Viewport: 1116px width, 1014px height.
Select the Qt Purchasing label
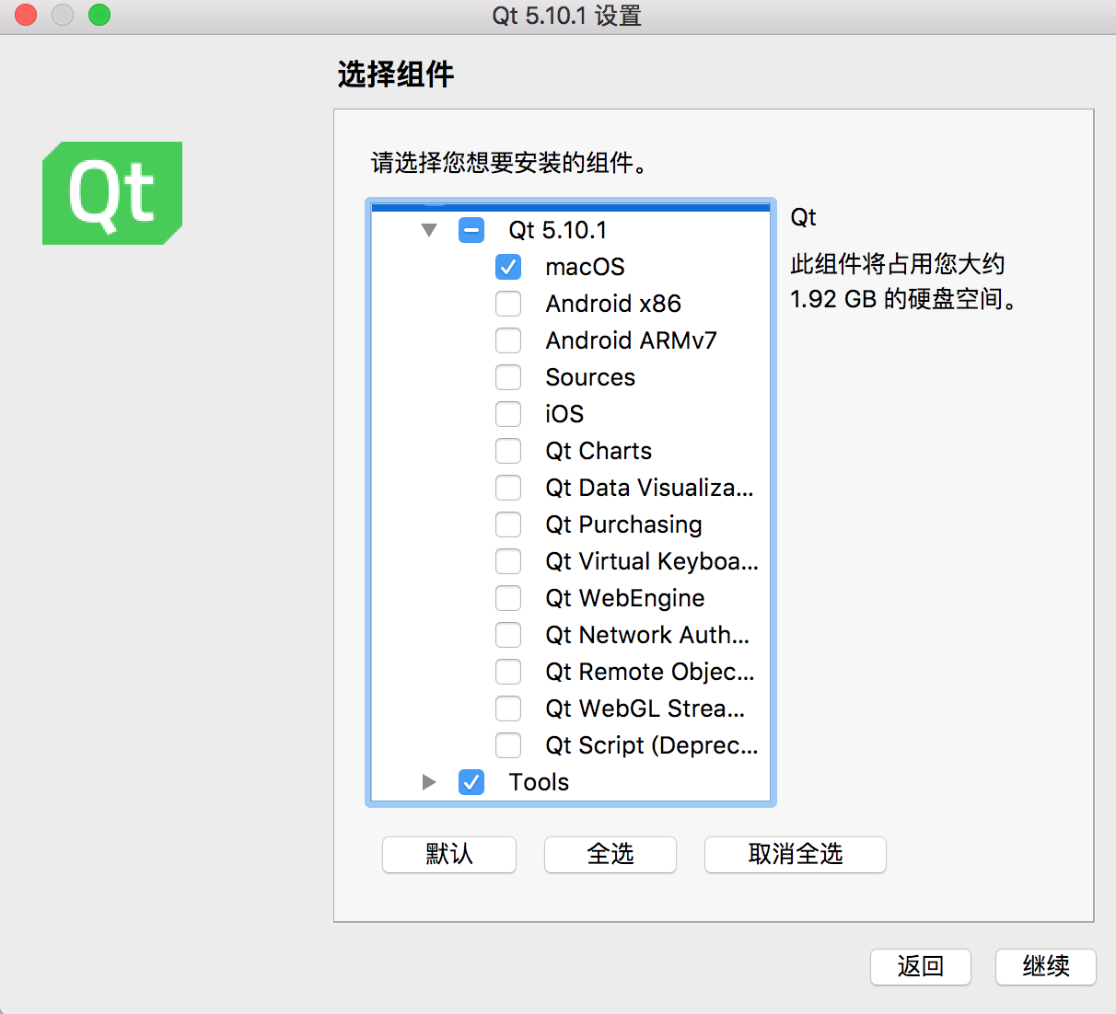[x=623, y=524]
